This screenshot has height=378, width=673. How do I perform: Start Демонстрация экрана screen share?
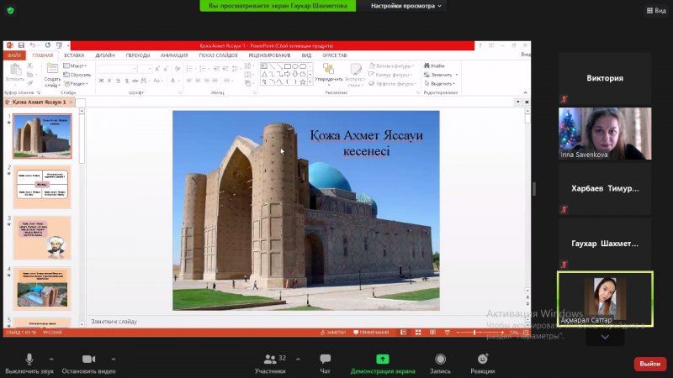383,364
